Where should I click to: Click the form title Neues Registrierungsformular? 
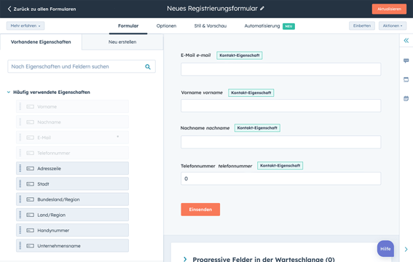tap(212, 9)
